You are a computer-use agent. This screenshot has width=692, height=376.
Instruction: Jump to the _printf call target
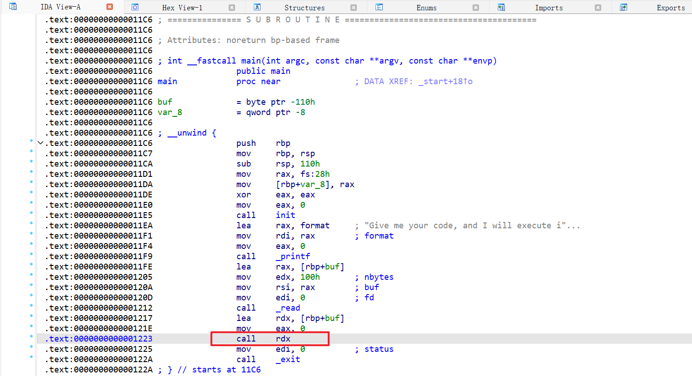(293, 256)
